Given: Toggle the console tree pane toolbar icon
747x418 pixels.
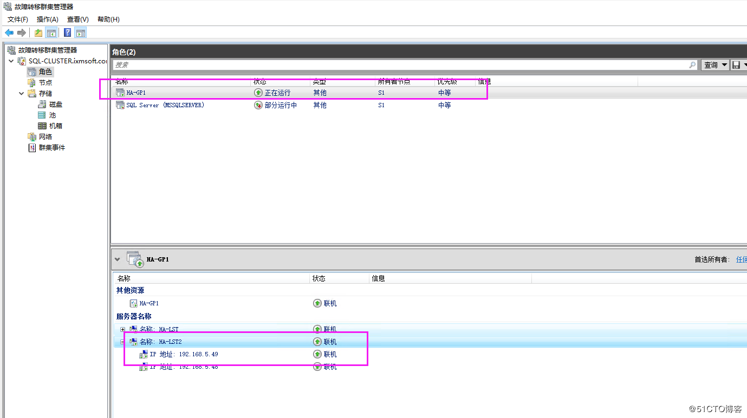Looking at the screenshot, I should (x=51, y=32).
